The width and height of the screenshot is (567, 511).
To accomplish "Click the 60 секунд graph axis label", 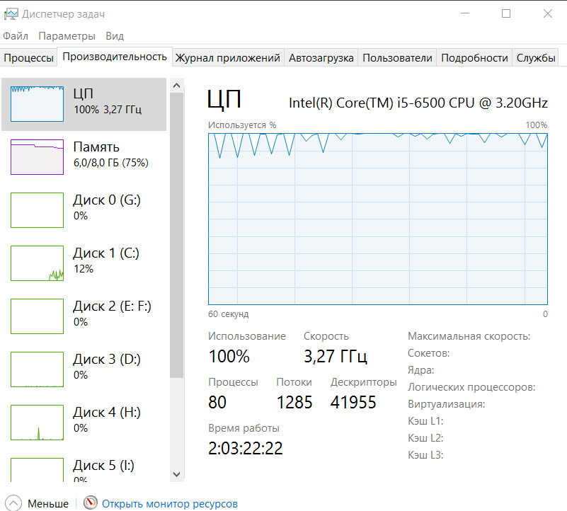I will click(229, 314).
